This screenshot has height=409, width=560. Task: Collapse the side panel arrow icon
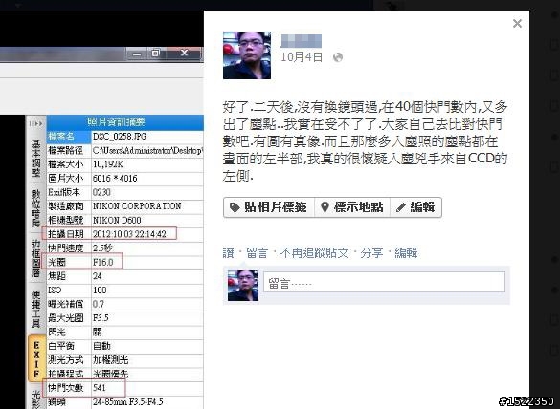coord(36,123)
